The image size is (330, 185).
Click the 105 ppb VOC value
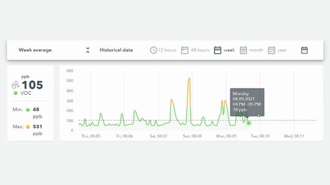[x=32, y=85]
